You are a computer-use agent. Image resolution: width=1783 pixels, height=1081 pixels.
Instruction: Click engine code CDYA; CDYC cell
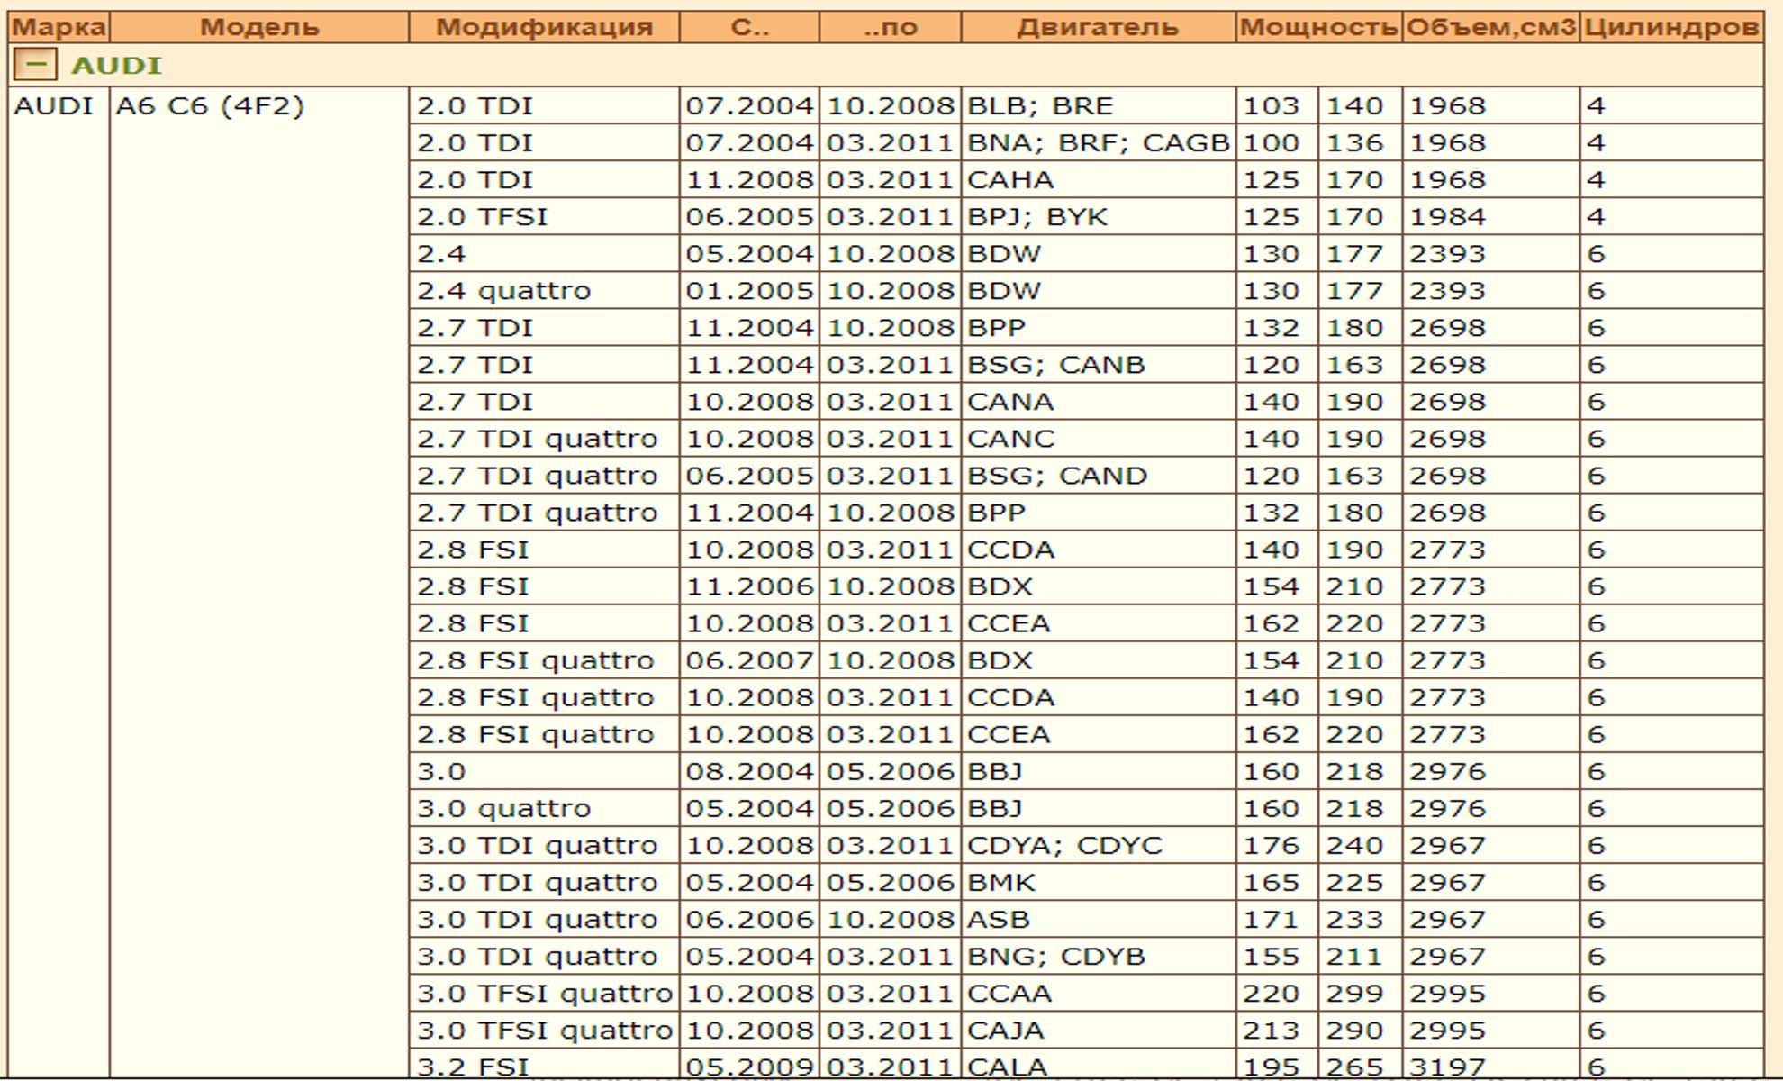(x=1064, y=846)
